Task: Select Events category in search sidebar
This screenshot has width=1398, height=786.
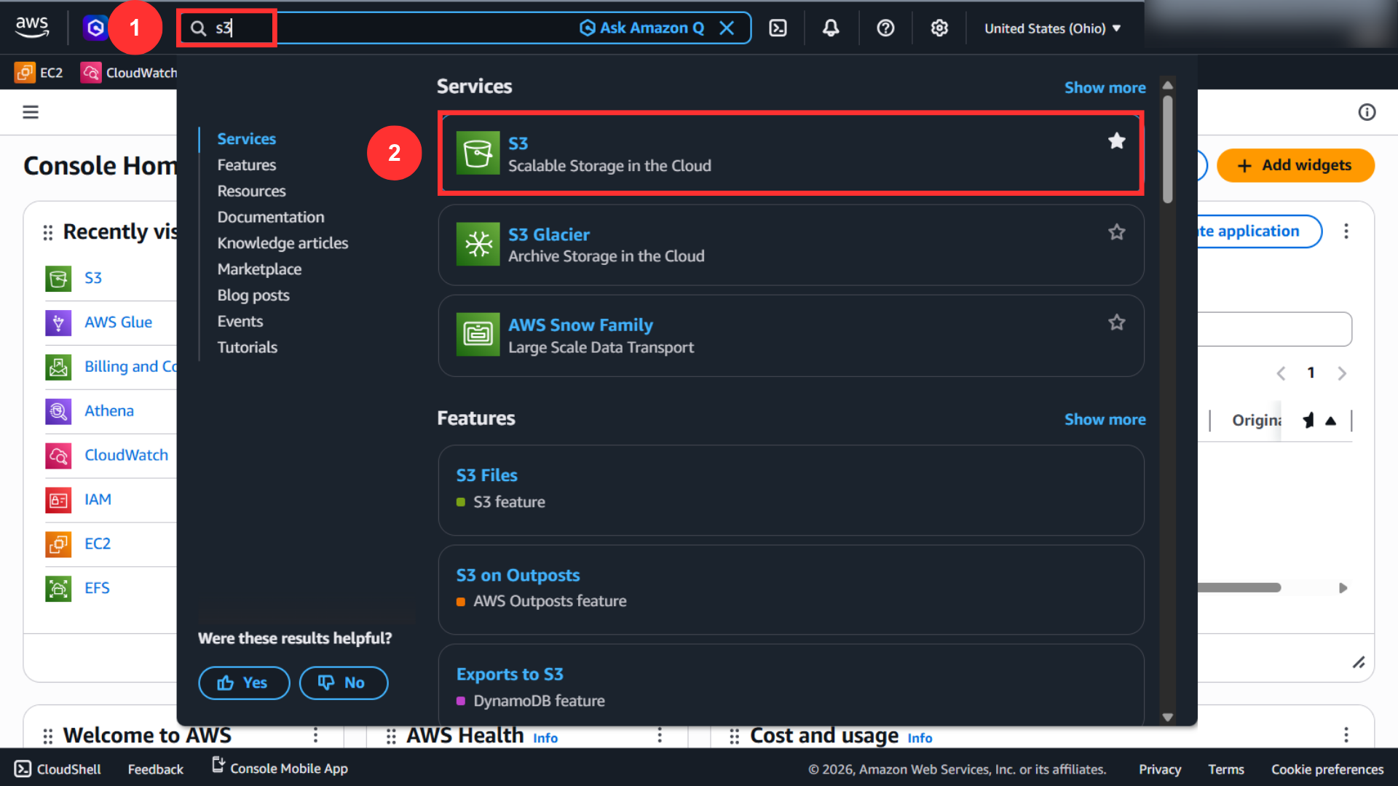Action: pyautogui.click(x=240, y=321)
